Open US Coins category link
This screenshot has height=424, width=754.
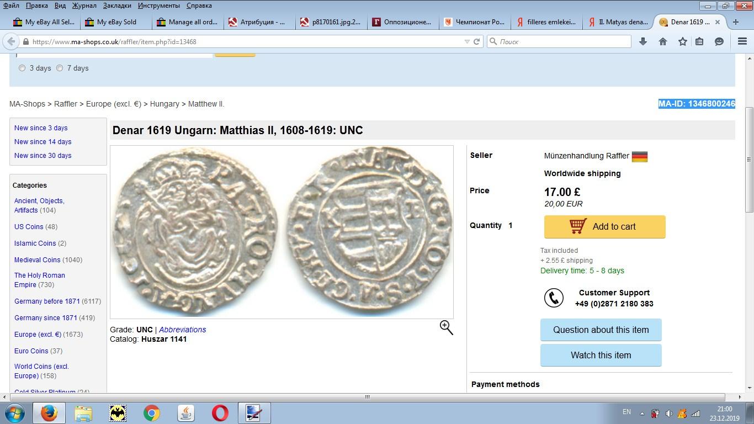point(29,227)
